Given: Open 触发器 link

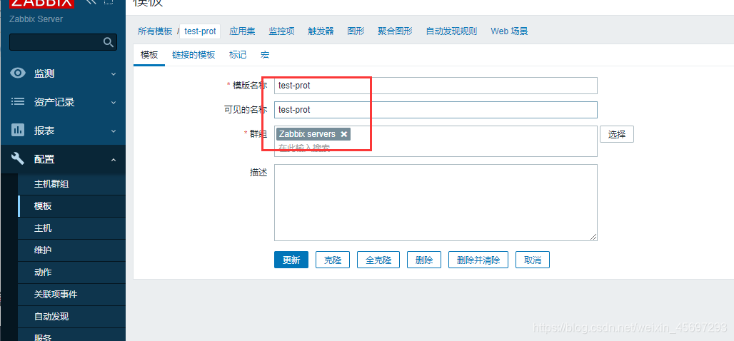Looking at the screenshot, I should tap(321, 31).
